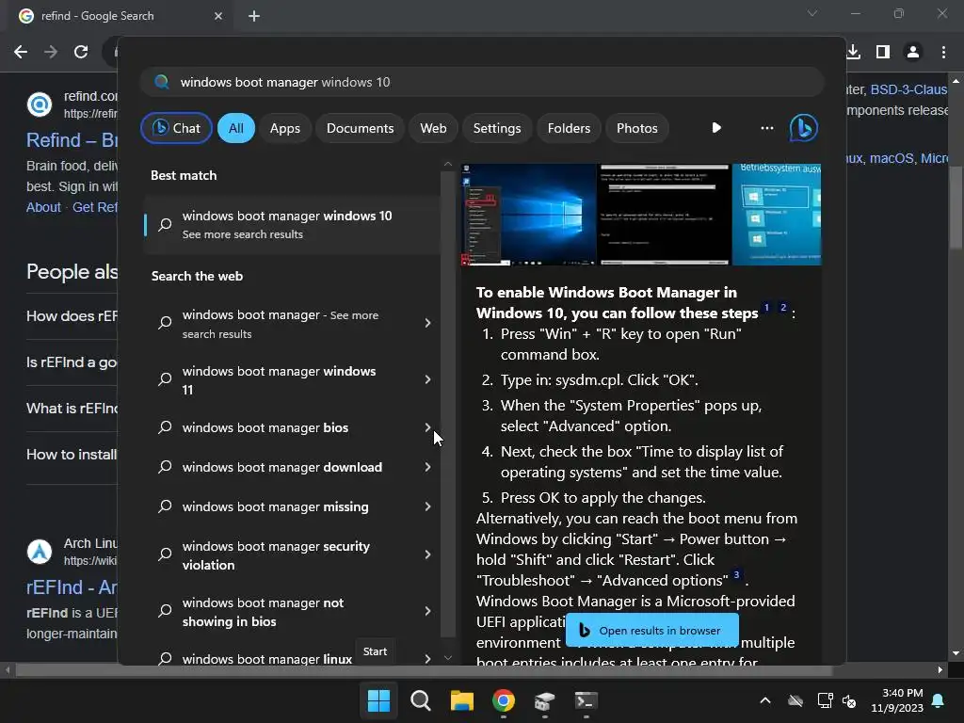Open the search panel options ellipsis
Image resolution: width=964 pixels, height=723 pixels.
tap(766, 128)
